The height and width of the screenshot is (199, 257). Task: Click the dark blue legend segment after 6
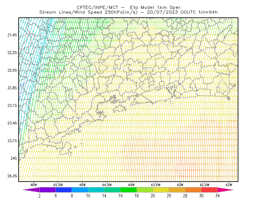coord(64,190)
